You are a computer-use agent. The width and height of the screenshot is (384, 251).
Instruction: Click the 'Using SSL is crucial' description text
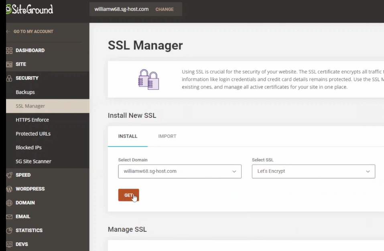pos(283,79)
